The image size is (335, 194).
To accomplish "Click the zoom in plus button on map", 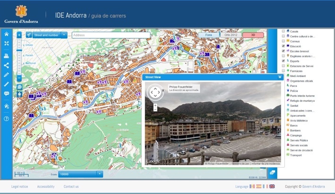I will 19,35.
